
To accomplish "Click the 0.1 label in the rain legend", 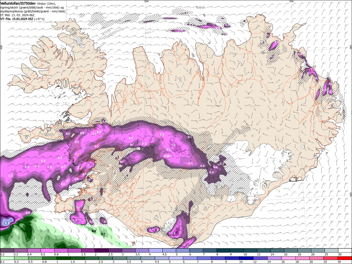I will pyautogui.click(x=2, y=262).
